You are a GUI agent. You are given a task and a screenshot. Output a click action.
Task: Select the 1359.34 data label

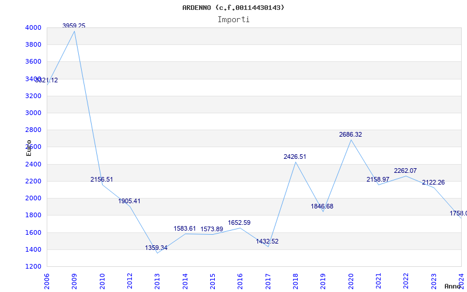156,248
